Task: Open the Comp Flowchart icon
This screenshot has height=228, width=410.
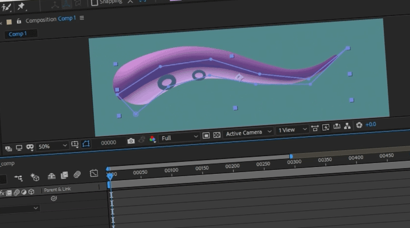Action: point(347,126)
